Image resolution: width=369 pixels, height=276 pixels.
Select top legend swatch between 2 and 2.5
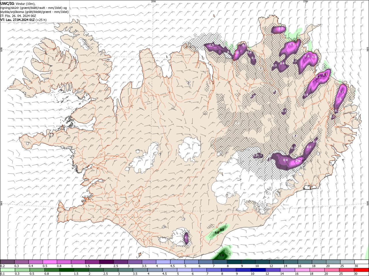click(106, 262)
